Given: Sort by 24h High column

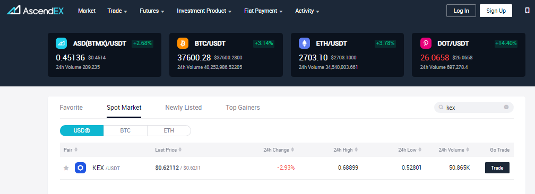Looking at the screenshot, I should [x=346, y=149].
